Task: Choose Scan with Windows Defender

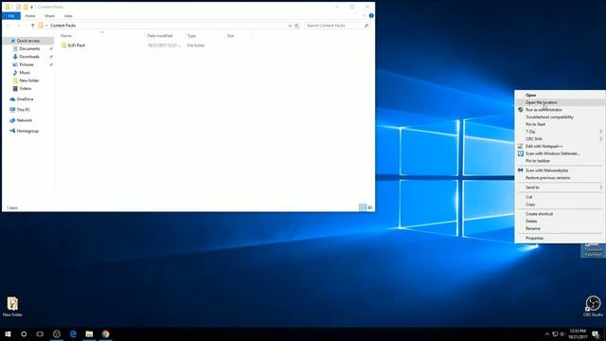Action: point(561,153)
